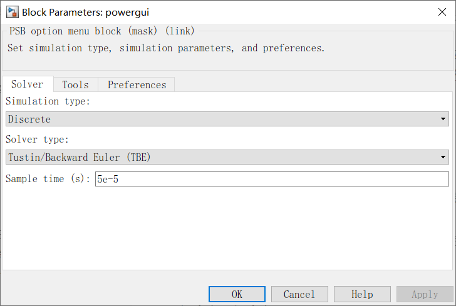Click the Solver type dropdown arrow

[x=443, y=157]
